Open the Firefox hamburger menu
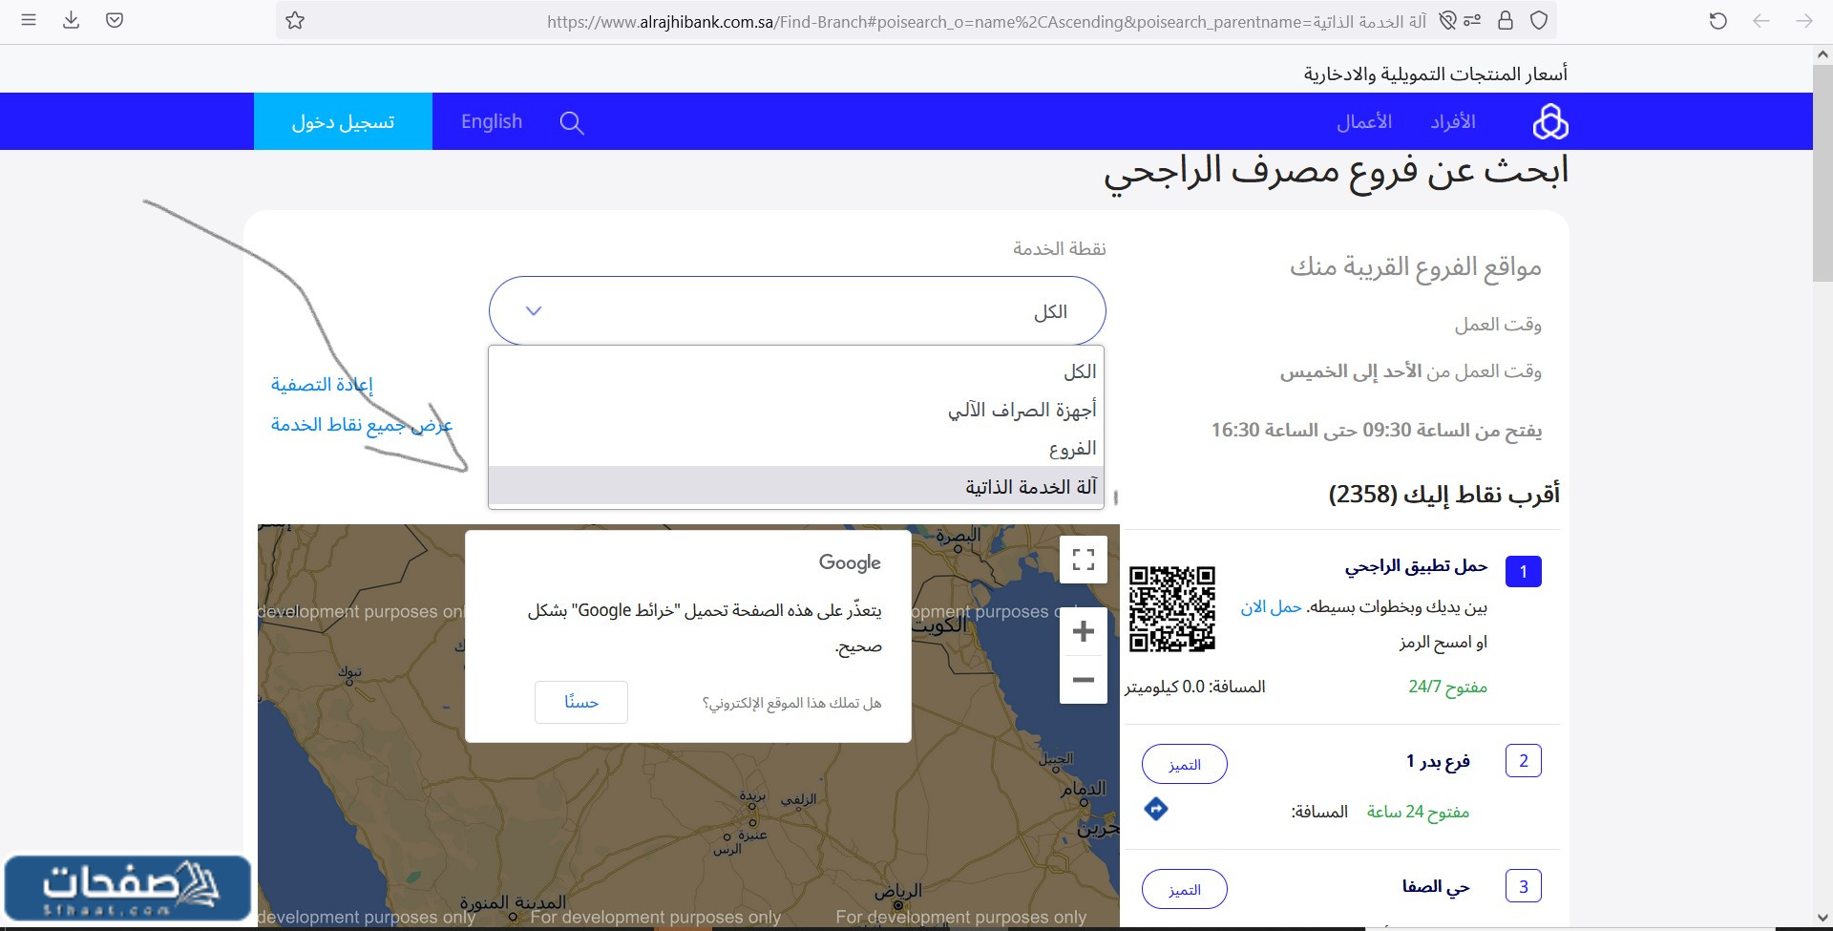Viewport: 1833px width, 931px height. pyautogui.click(x=29, y=19)
